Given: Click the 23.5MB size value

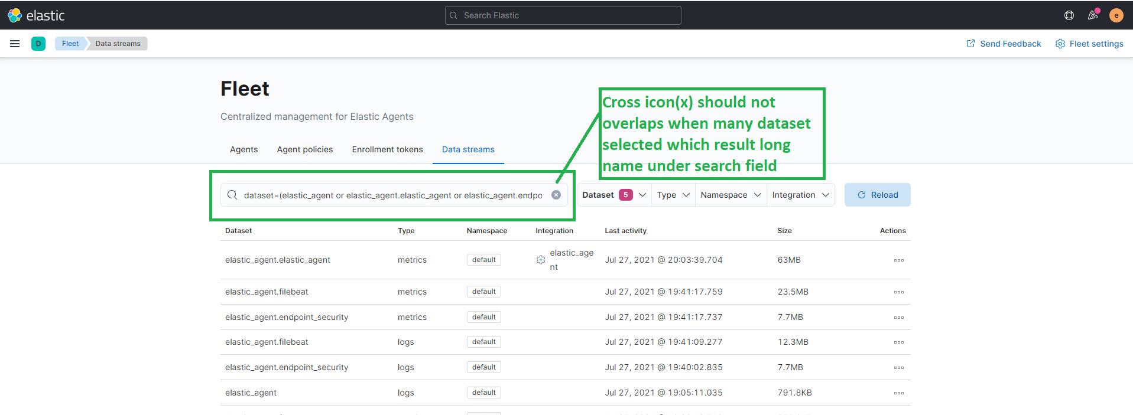Looking at the screenshot, I should click(x=793, y=292).
